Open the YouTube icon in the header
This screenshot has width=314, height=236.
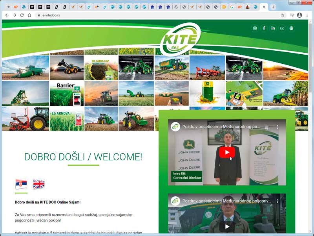coord(282,28)
